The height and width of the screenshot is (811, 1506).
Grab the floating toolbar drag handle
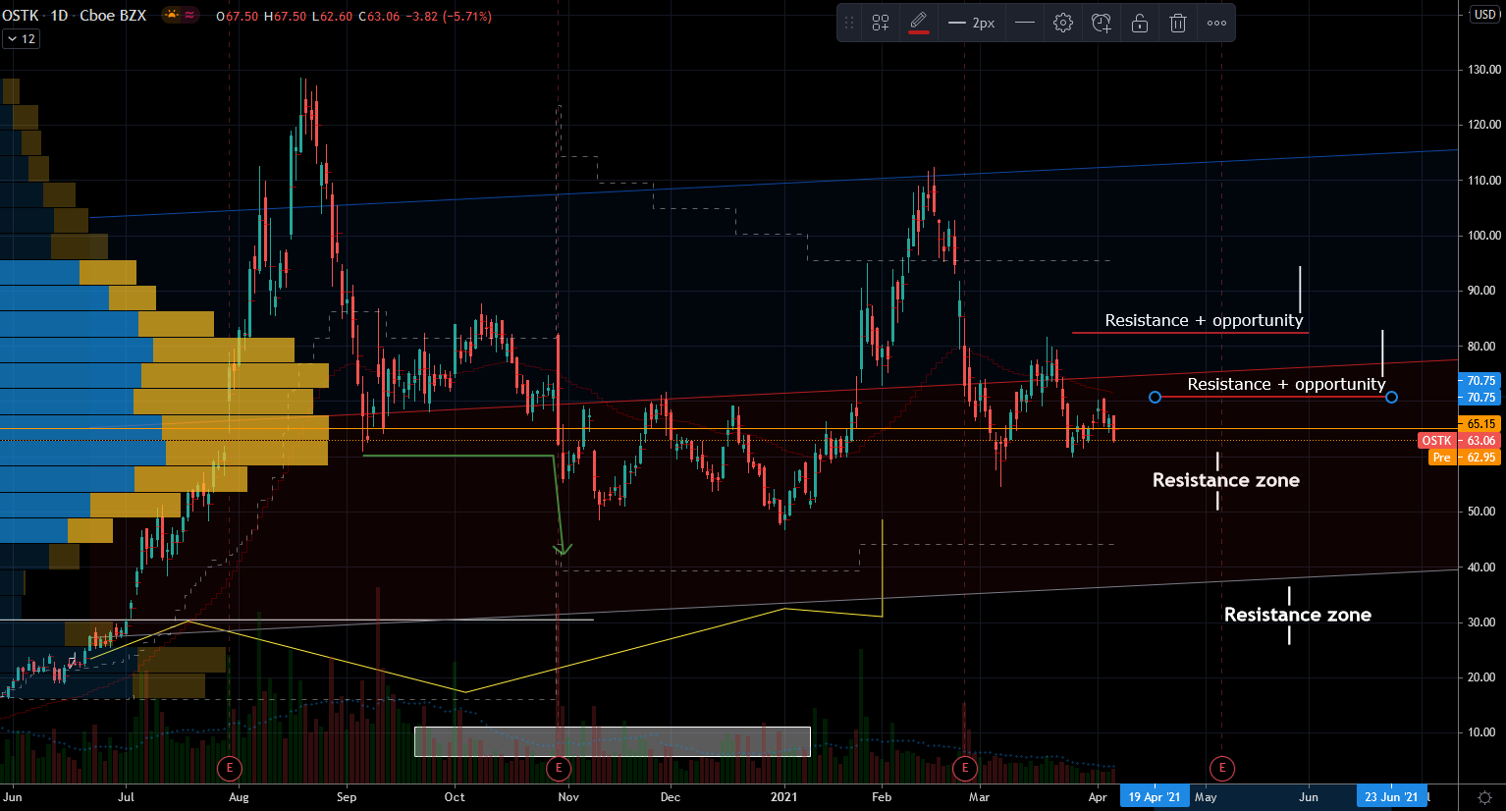850,23
